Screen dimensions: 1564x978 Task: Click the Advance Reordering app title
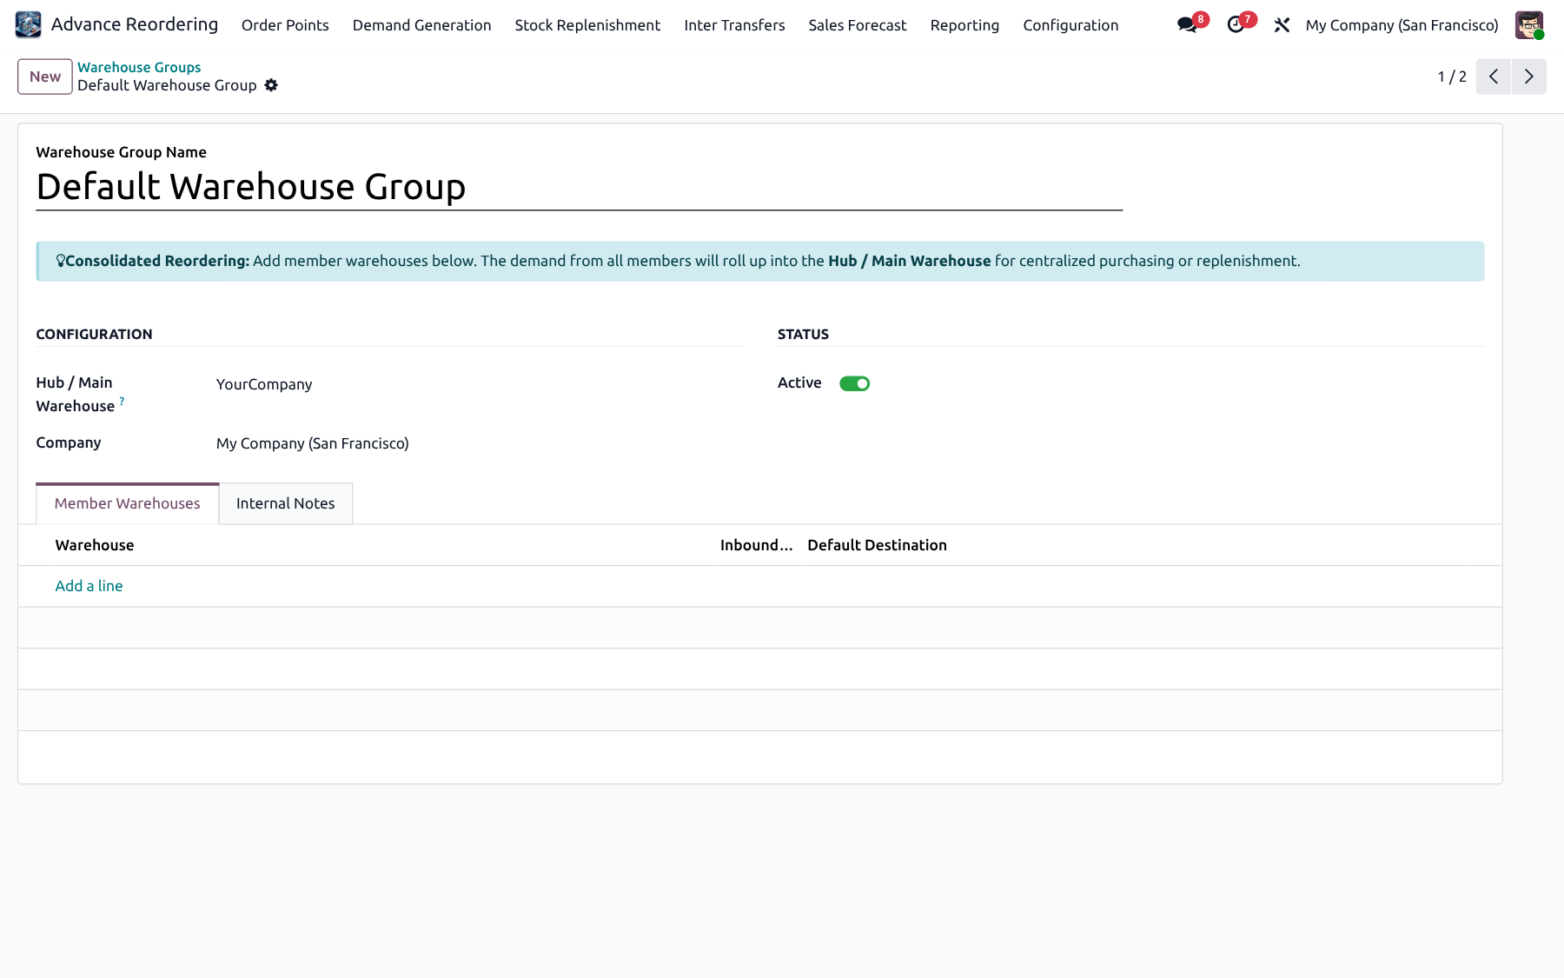135,24
